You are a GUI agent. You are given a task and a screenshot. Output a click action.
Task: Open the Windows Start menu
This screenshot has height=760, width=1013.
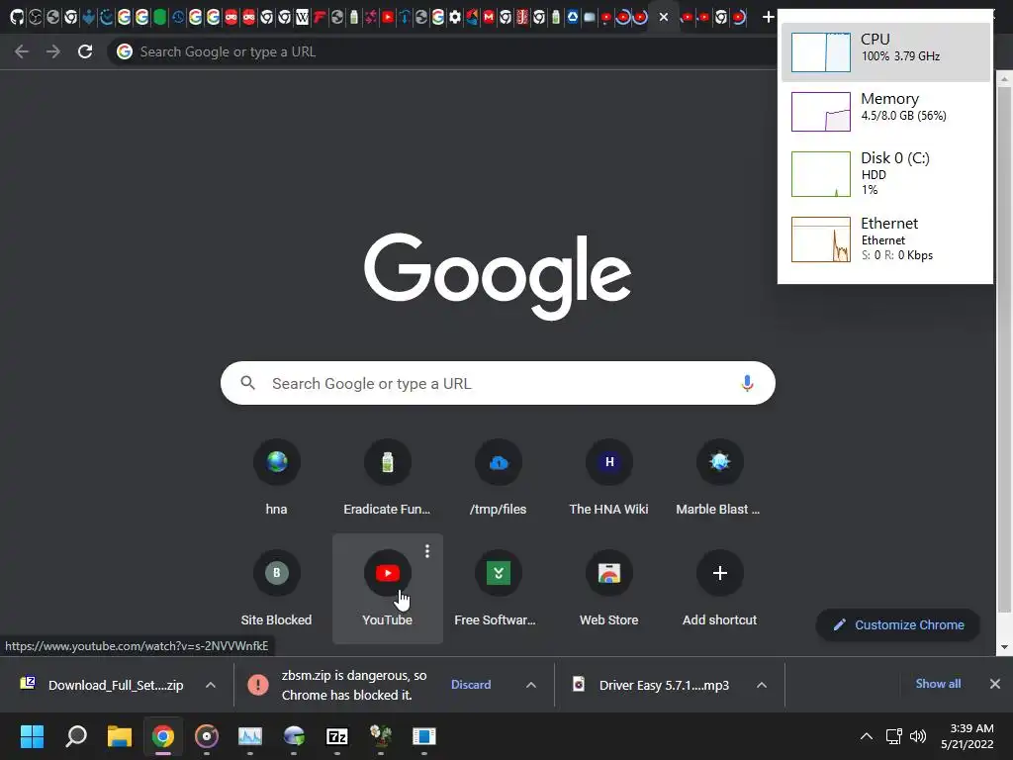(33, 736)
